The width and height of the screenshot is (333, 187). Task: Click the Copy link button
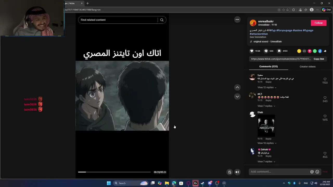click(x=319, y=59)
